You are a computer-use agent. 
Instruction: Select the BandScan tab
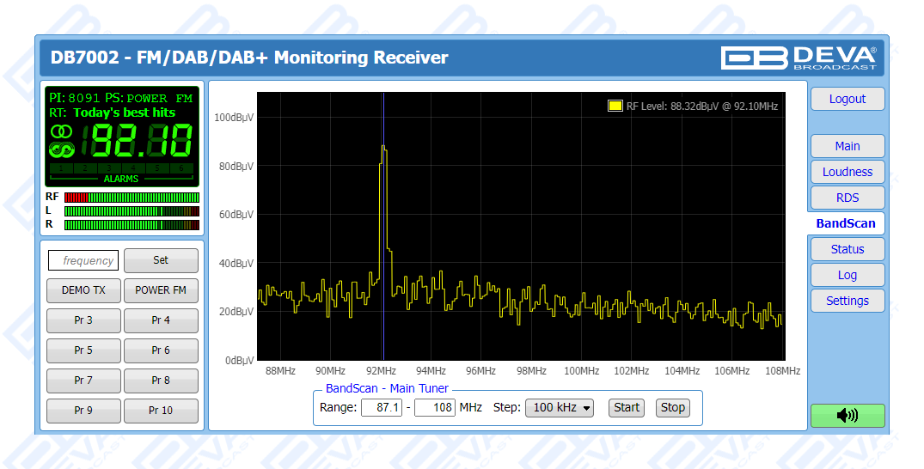[845, 223]
